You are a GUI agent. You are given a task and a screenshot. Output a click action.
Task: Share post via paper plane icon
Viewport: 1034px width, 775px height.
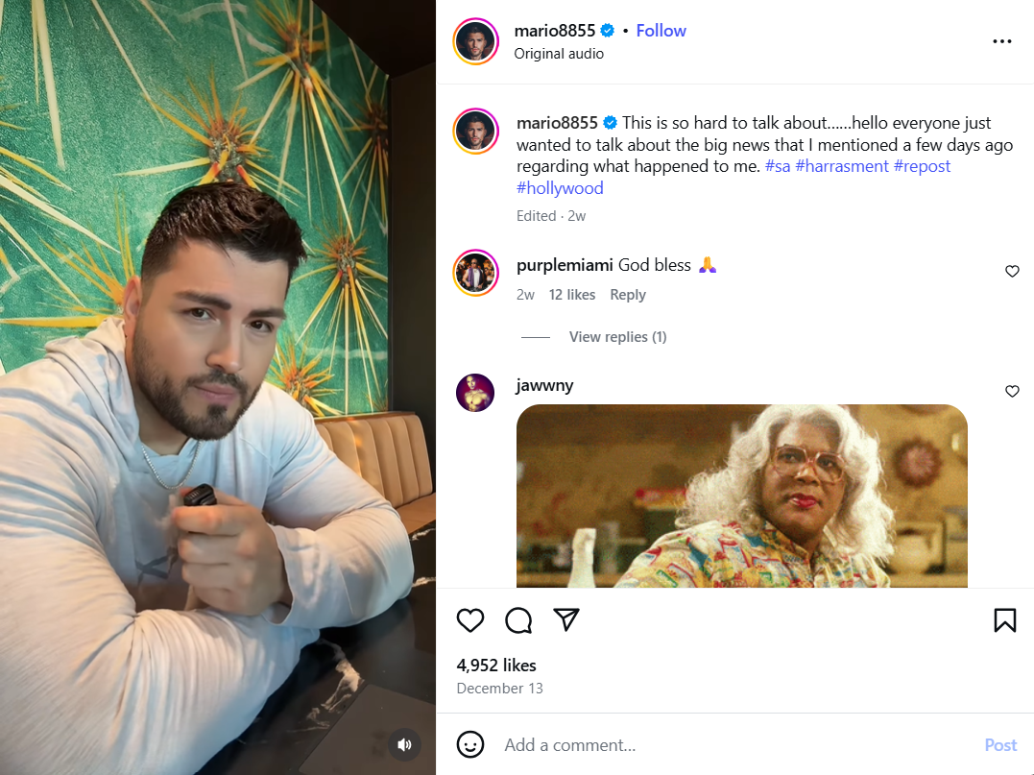[x=567, y=620]
